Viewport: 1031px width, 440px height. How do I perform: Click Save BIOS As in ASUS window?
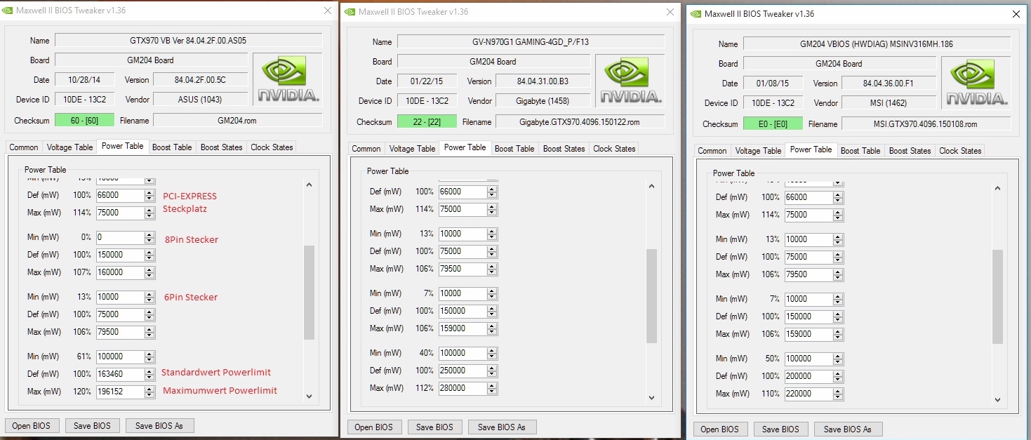(x=159, y=426)
